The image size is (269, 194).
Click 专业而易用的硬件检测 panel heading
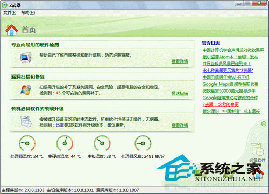coord(35,45)
